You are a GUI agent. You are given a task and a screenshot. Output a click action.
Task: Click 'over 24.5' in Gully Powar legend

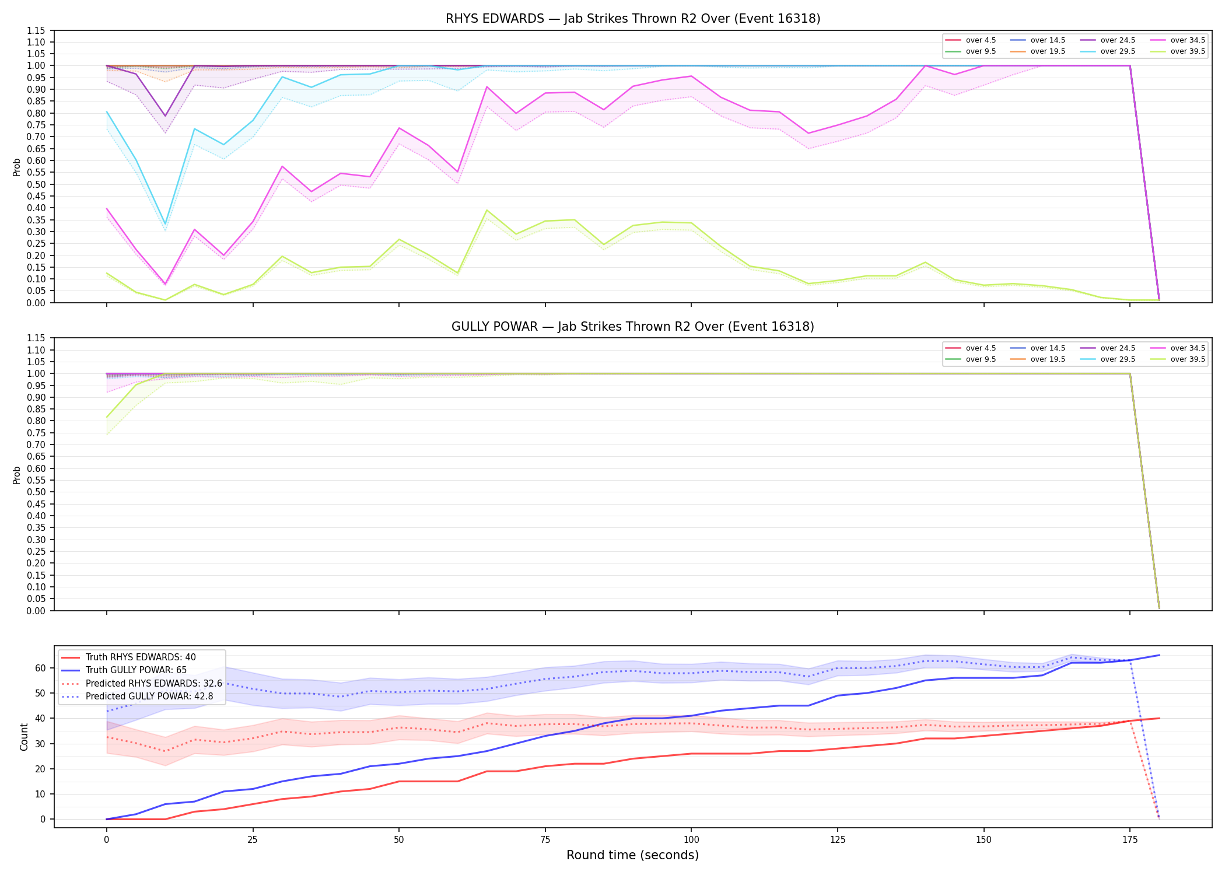pyautogui.click(x=1107, y=348)
